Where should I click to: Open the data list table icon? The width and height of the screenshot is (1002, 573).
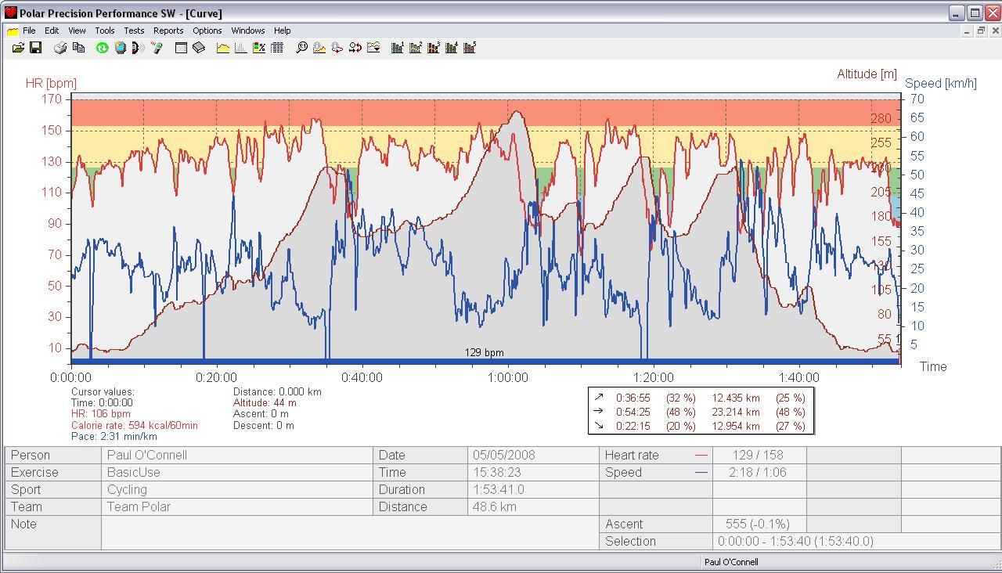click(x=277, y=49)
